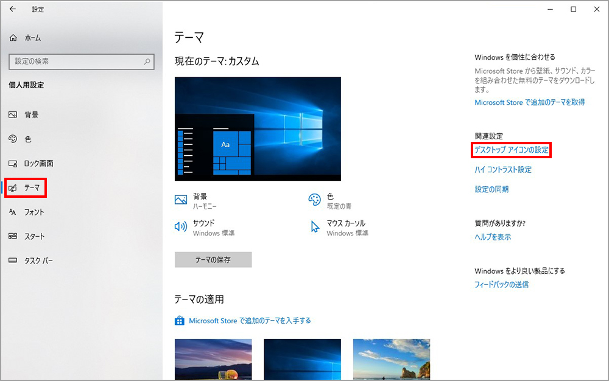The height and width of the screenshot is (381, 609).
Task: Select フォント label in the sidebar
Action: pyautogui.click(x=34, y=212)
